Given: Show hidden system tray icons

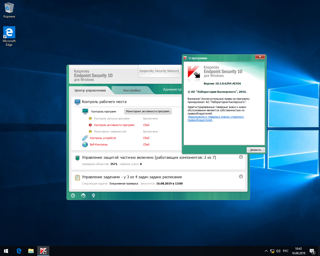Looking at the screenshot, I should tap(266, 251).
